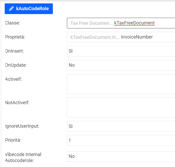175x167 pixels.
Task: Click the Classe label
Action: (13, 23)
